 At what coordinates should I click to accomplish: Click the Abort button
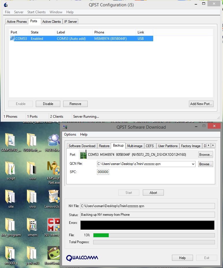point(153,193)
